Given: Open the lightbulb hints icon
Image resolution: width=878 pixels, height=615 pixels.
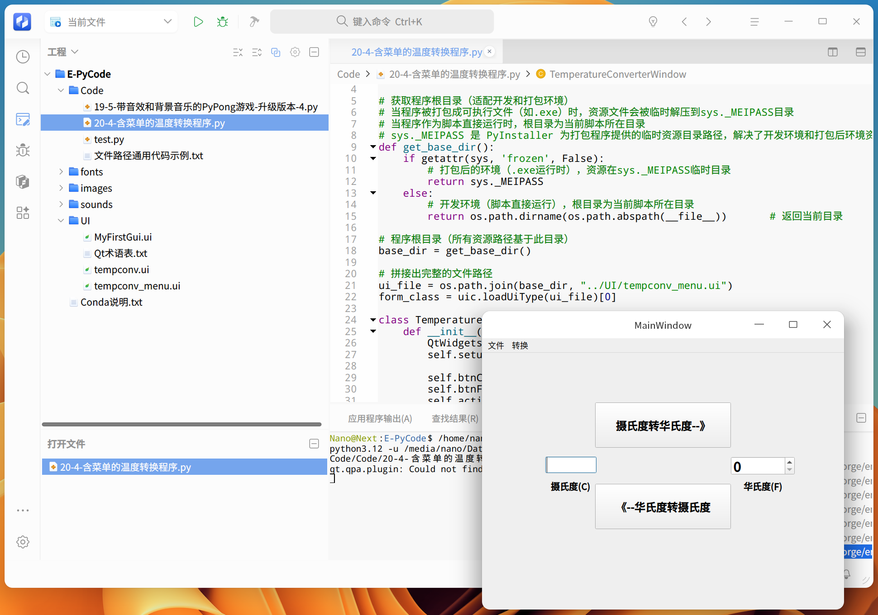Looking at the screenshot, I should coord(653,22).
